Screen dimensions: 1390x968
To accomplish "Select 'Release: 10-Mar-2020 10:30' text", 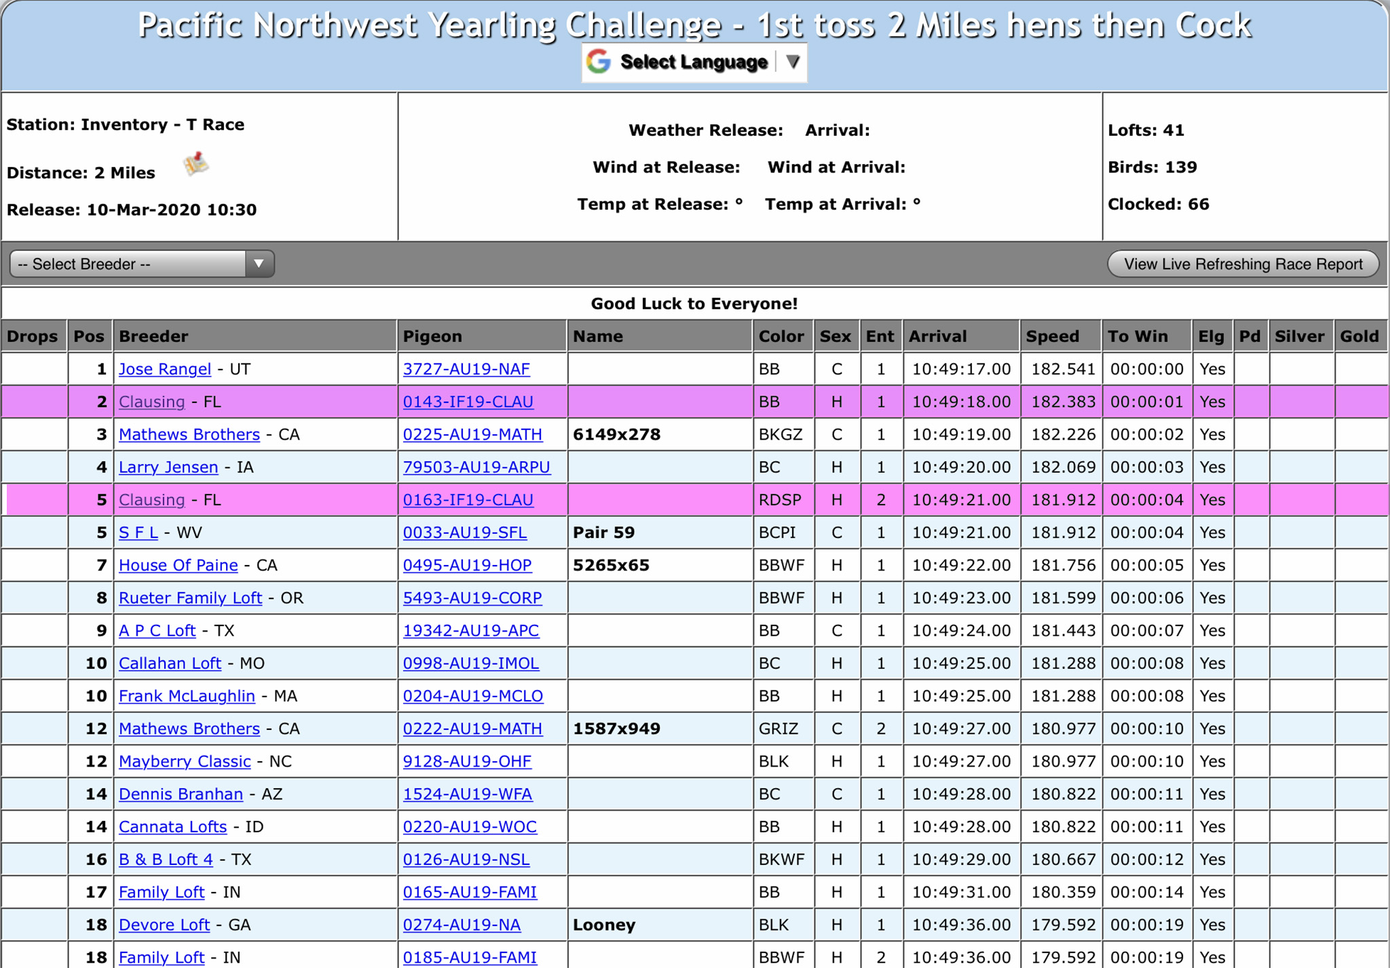I will [132, 210].
